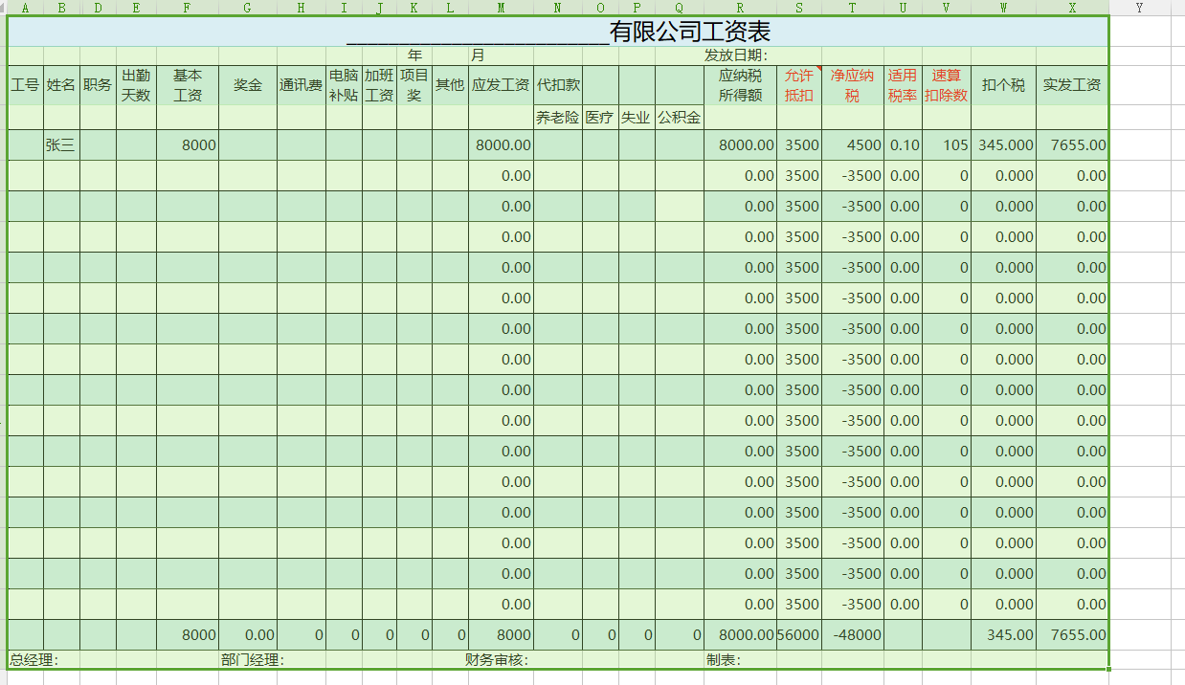This screenshot has width=1185, height=685.
Task: Select cell containing employee name 张三
Action: (x=61, y=144)
